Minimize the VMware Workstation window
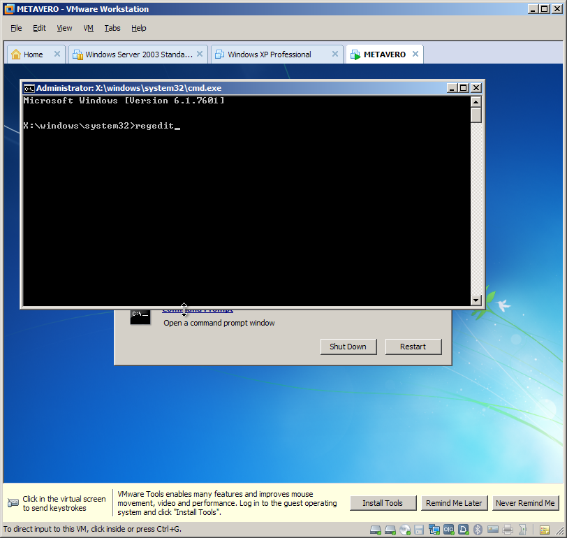This screenshot has height=538, width=567. (533, 9)
